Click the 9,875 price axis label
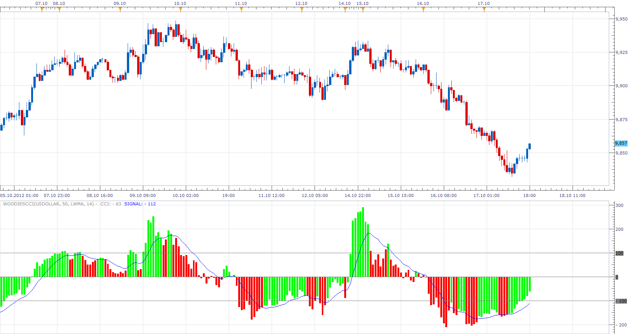Viewport: 636px width, 334px height. pos(622,120)
